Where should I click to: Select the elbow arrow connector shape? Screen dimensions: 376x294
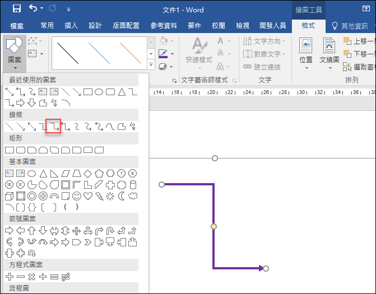tap(53, 127)
